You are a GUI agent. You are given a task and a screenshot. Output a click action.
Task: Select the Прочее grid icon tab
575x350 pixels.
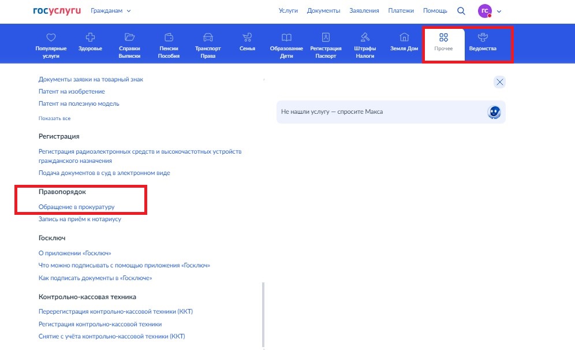444,38
